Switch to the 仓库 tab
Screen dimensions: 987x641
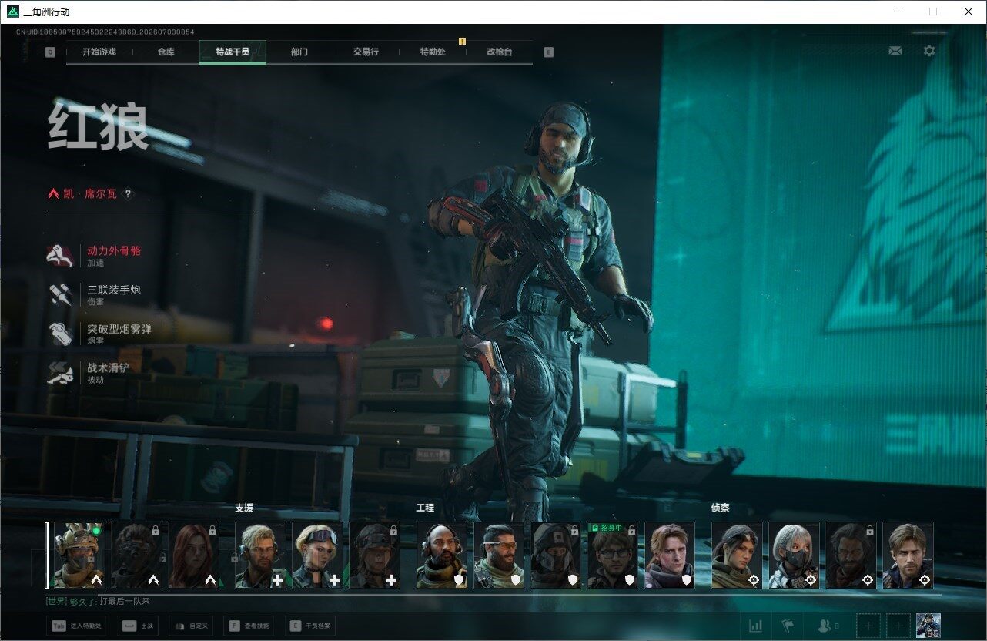[x=166, y=52]
